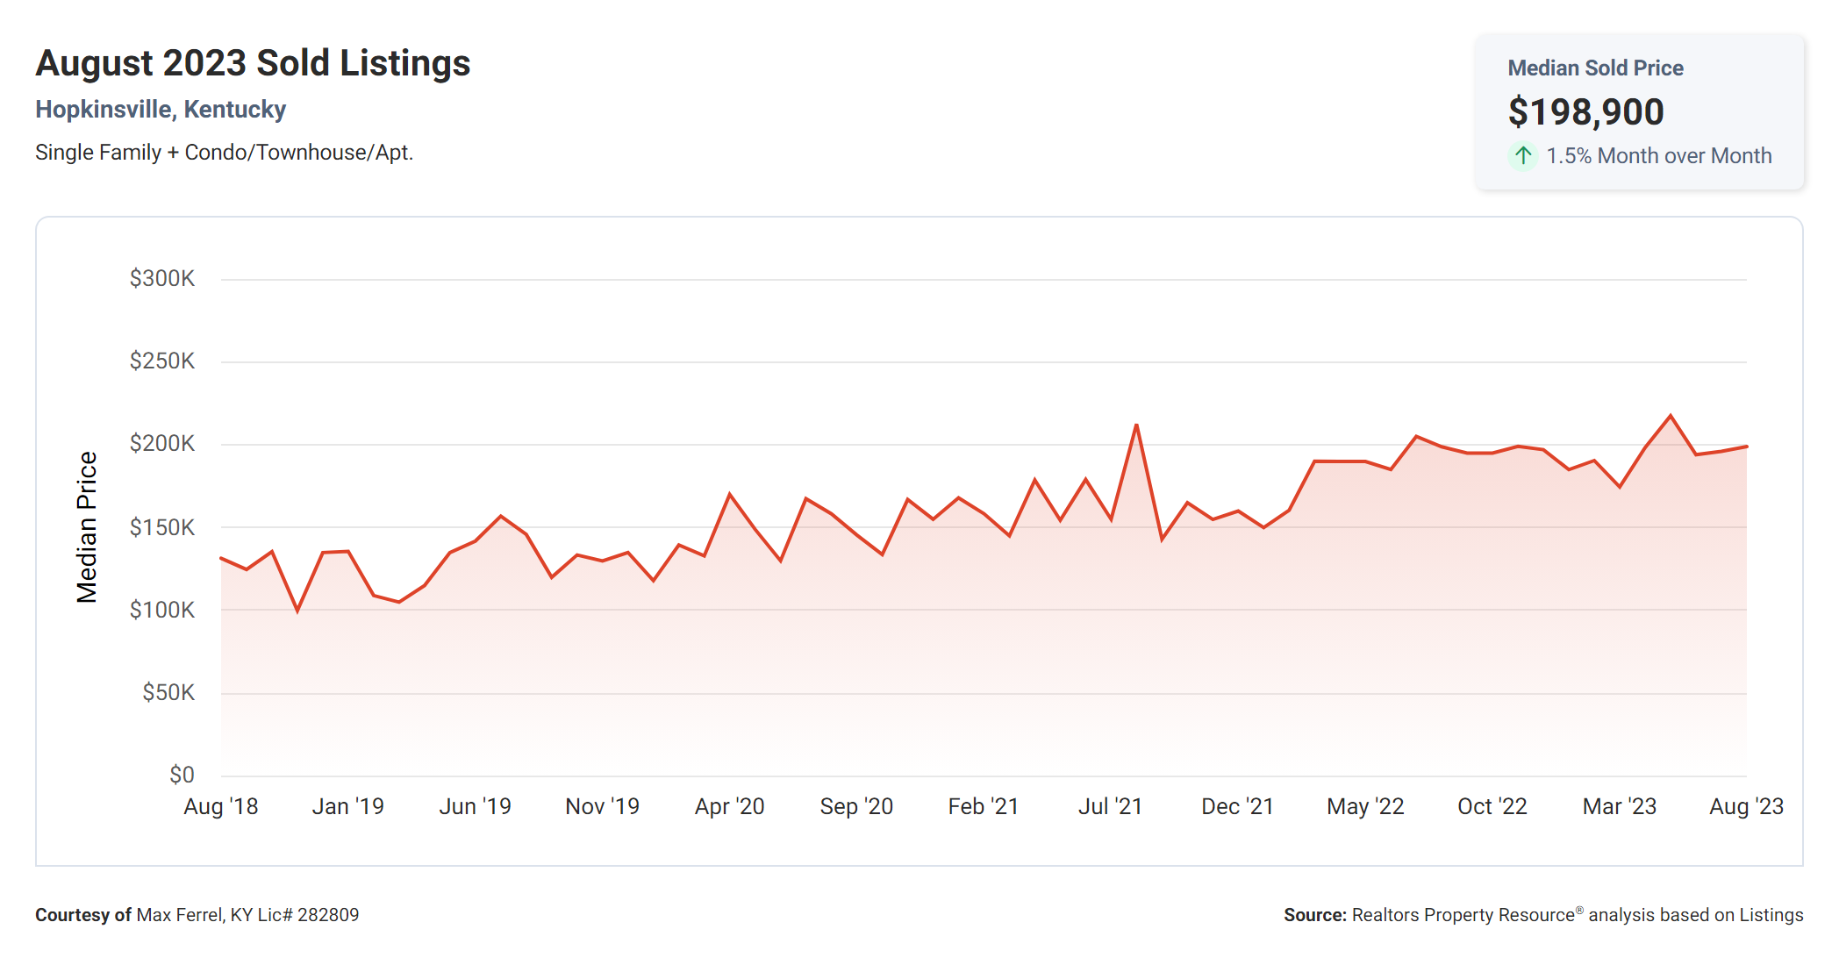Click the Single Family + Condo/Townhouse/Apt. text
This screenshot has width=1839, height=965.
point(224,153)
